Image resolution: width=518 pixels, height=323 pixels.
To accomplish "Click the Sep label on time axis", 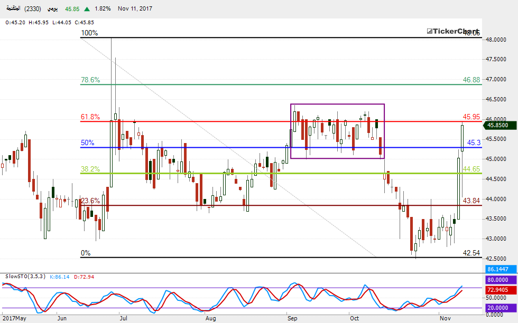I will coord(292,318).
